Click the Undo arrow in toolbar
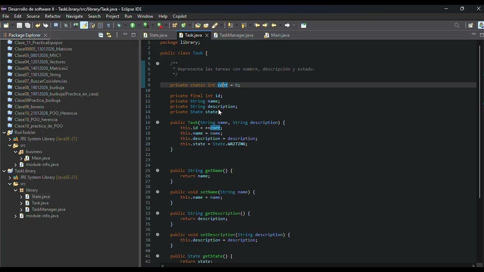Viewport: 484px width, 272px height. (x=38, y=25)
